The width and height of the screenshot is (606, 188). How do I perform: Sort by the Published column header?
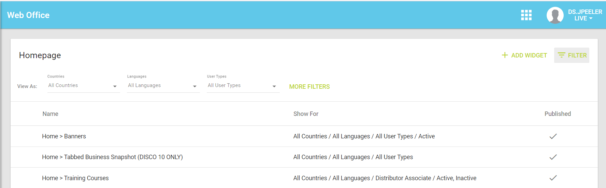point(557,114)
